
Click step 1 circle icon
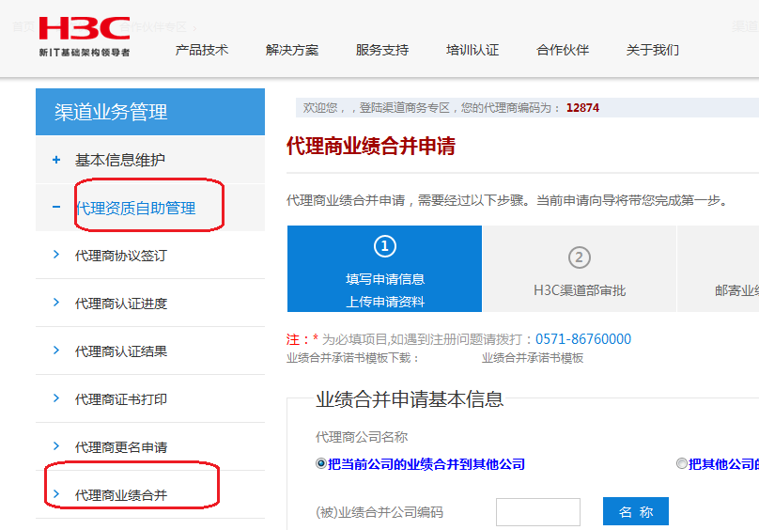pyautogui.click(x=384, y=247)
